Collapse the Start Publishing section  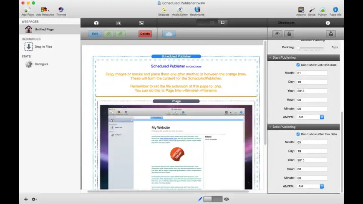point(270,57)
